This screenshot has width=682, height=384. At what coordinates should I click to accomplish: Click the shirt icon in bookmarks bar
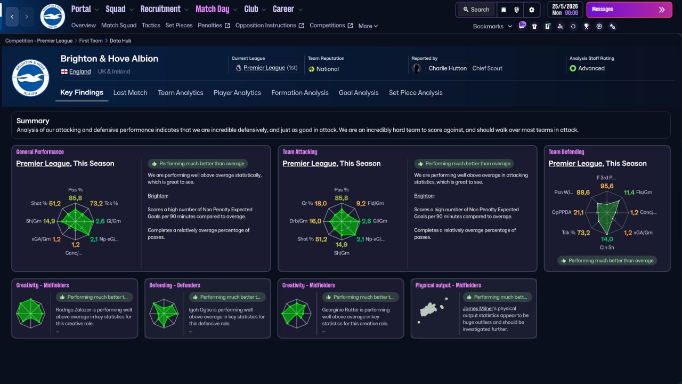coord(534,26)
